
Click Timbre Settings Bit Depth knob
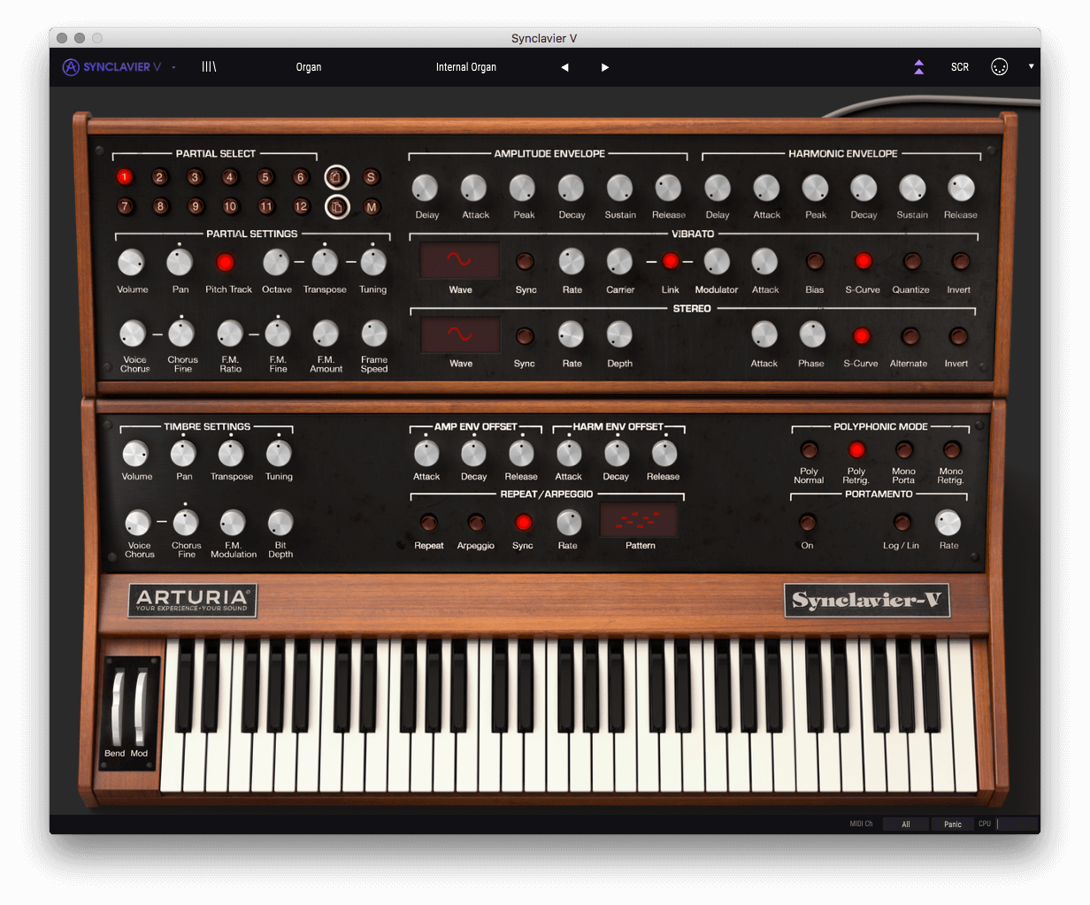pyautogui.click(x=280, y=523)
